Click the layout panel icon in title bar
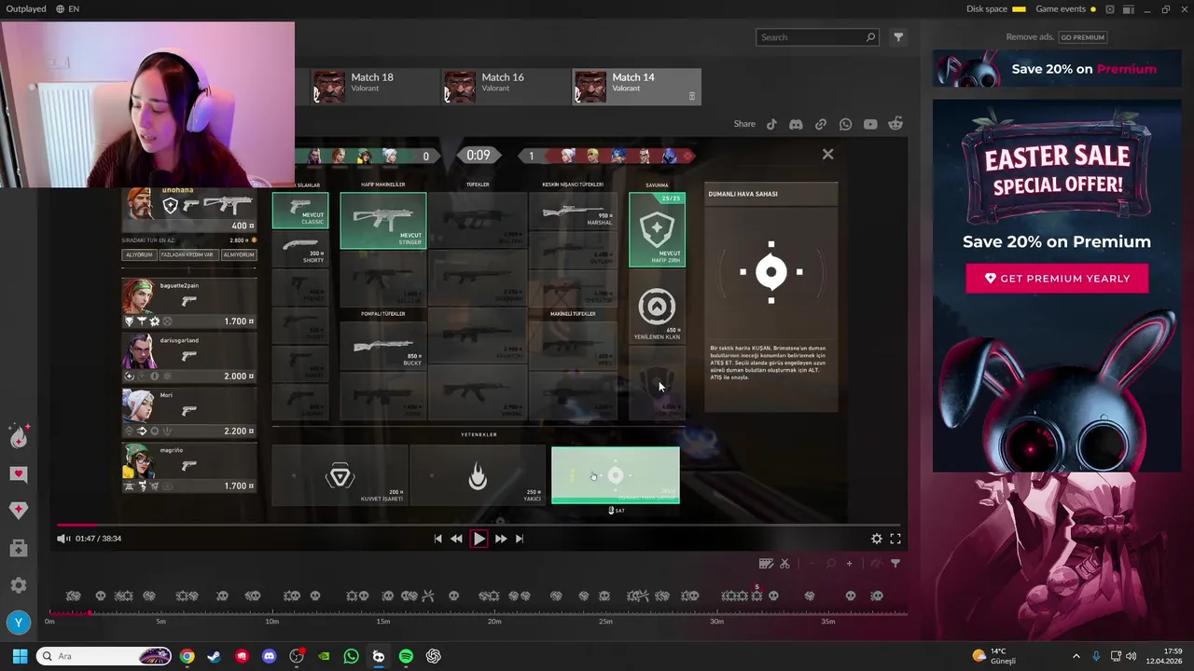The image size is (1194, 671). [x=1128, y=9]
